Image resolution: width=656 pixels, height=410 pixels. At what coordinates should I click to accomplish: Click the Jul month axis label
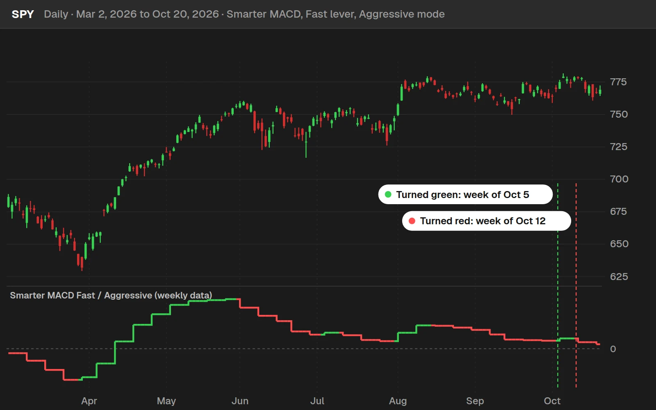[x=317, y=401]
